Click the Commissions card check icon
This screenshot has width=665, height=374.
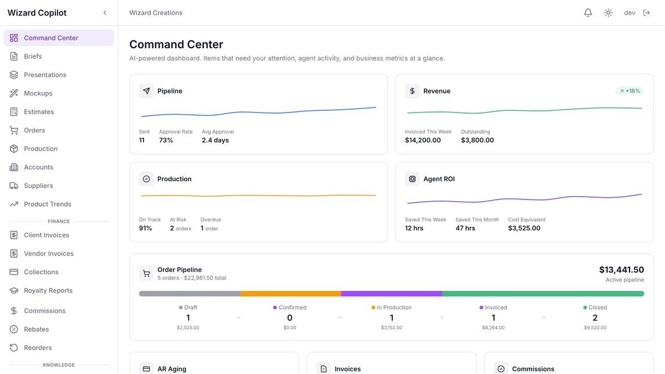(501, 368)
